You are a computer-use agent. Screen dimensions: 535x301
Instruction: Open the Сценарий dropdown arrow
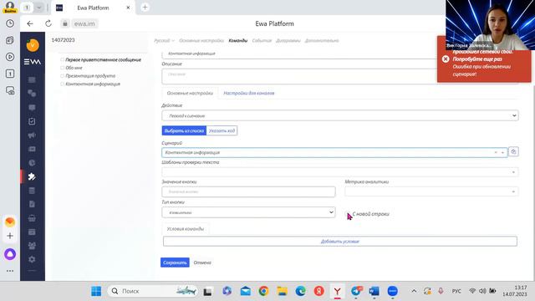coord(502,152)
